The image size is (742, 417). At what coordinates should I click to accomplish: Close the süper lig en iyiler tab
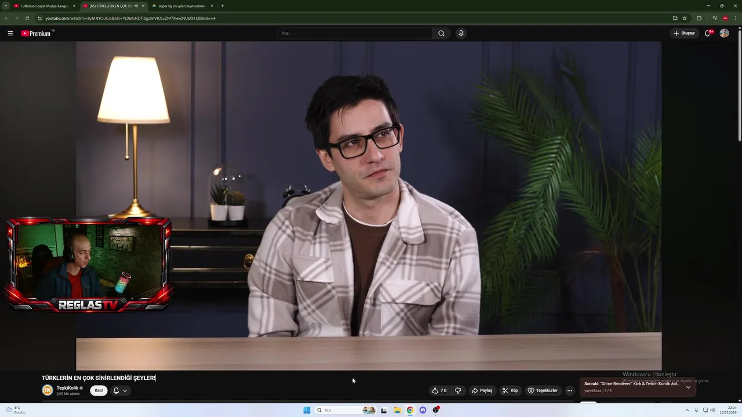click(x=212, y=6)
